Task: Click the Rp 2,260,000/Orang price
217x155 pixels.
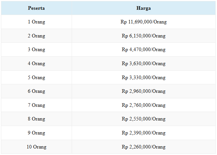Action: click(x=144, y=147)
